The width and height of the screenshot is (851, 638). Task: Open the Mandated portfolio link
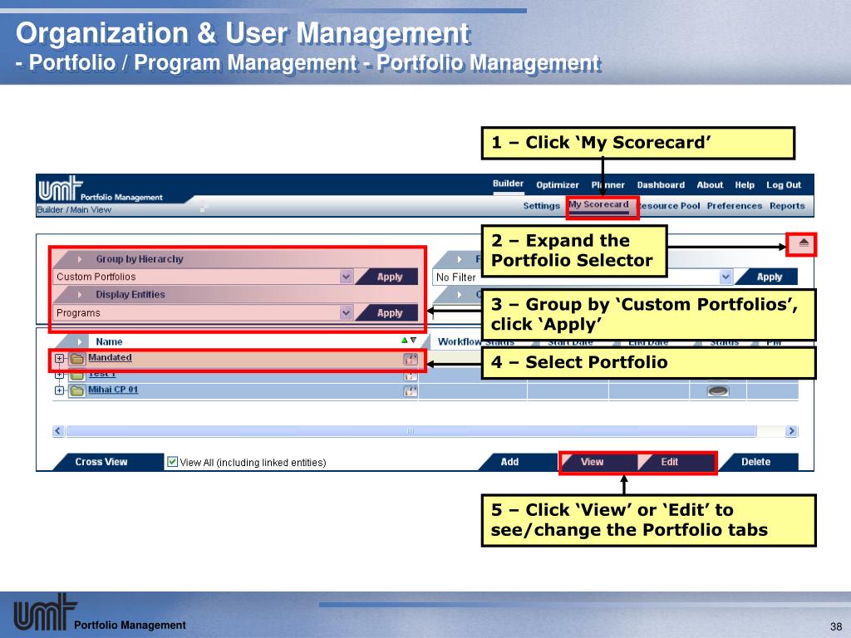click(x=111, y=357)
